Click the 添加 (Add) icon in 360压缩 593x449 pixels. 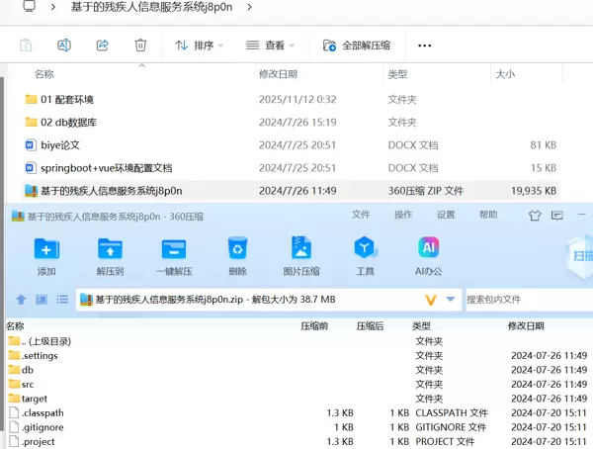[x=46, y=248]
